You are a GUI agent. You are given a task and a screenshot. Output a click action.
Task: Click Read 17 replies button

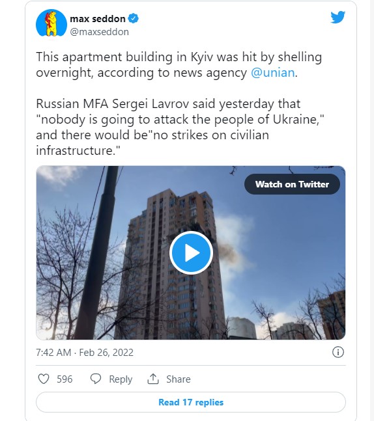pyautogui.click(x=191, y=402)
